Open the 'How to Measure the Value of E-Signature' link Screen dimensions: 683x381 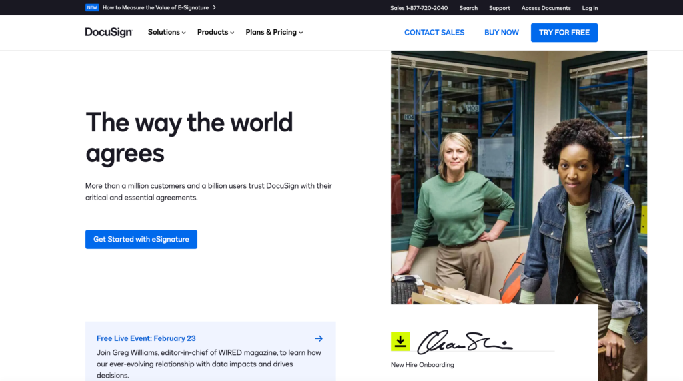155,8
